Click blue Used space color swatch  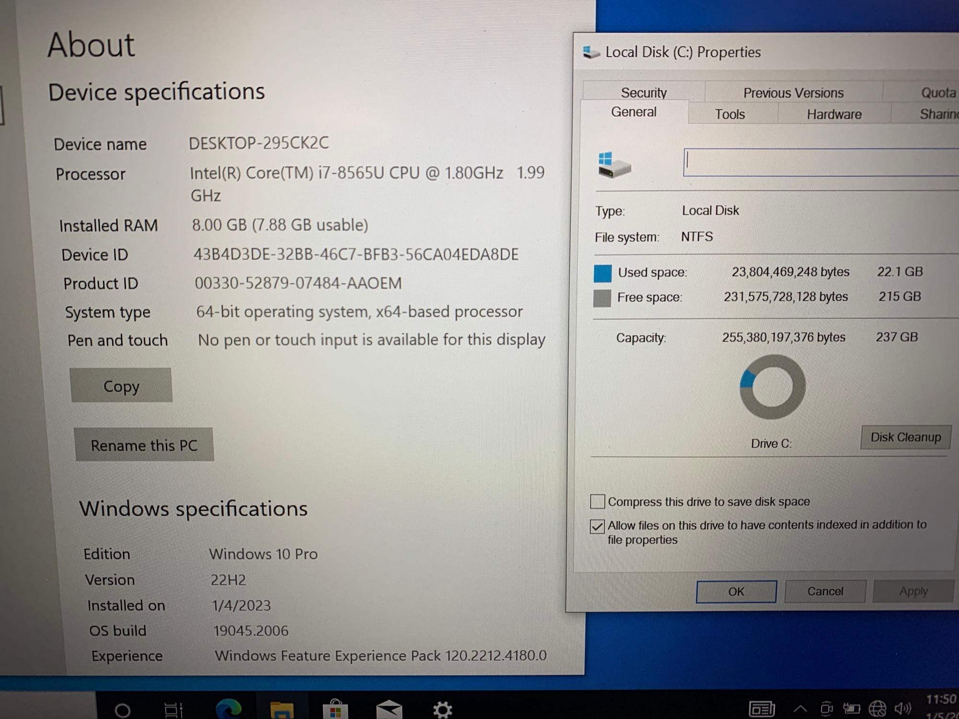(x=603, y=273)
